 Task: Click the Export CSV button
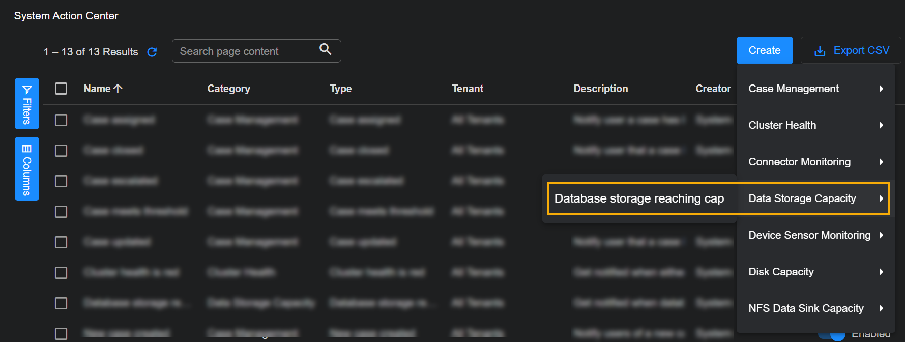pyautogui.click(x=851, y=50)
